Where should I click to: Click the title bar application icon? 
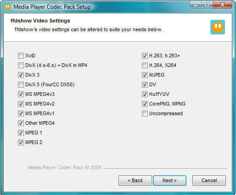pyautogui.click(x=7, y=7)
